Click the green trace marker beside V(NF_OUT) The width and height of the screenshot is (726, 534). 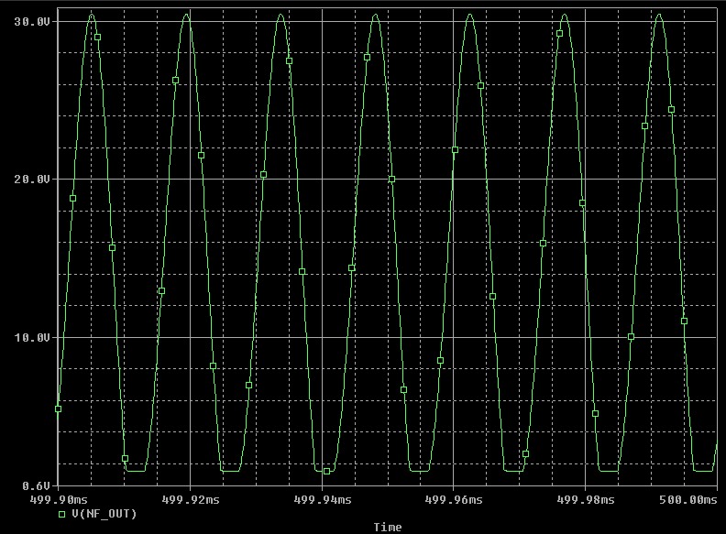(62, 514)
